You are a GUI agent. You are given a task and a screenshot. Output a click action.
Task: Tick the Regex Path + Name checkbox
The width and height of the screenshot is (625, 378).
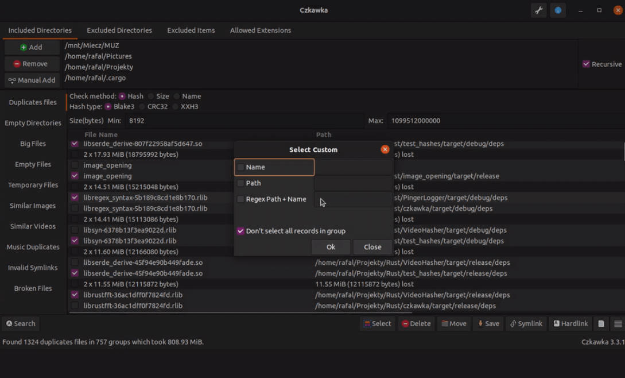click(x=241, y=199)
